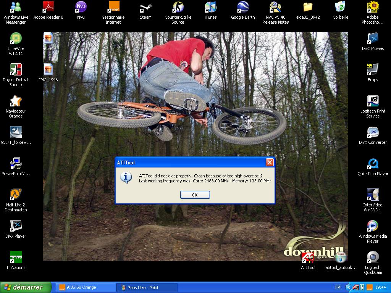The height and width of the screenshot is (293, 391).
Task: Select the Fraps desktop icon
Action: click(x=373, y=70)
